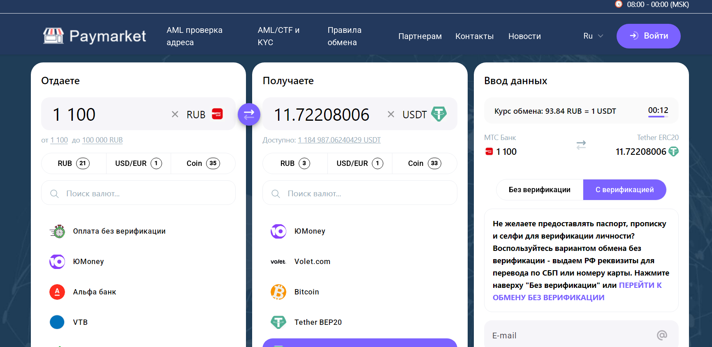This screenshot has width=712, height=347.
Task: Click the minimum amount link 1 100
Action: (x=59, y=140)
